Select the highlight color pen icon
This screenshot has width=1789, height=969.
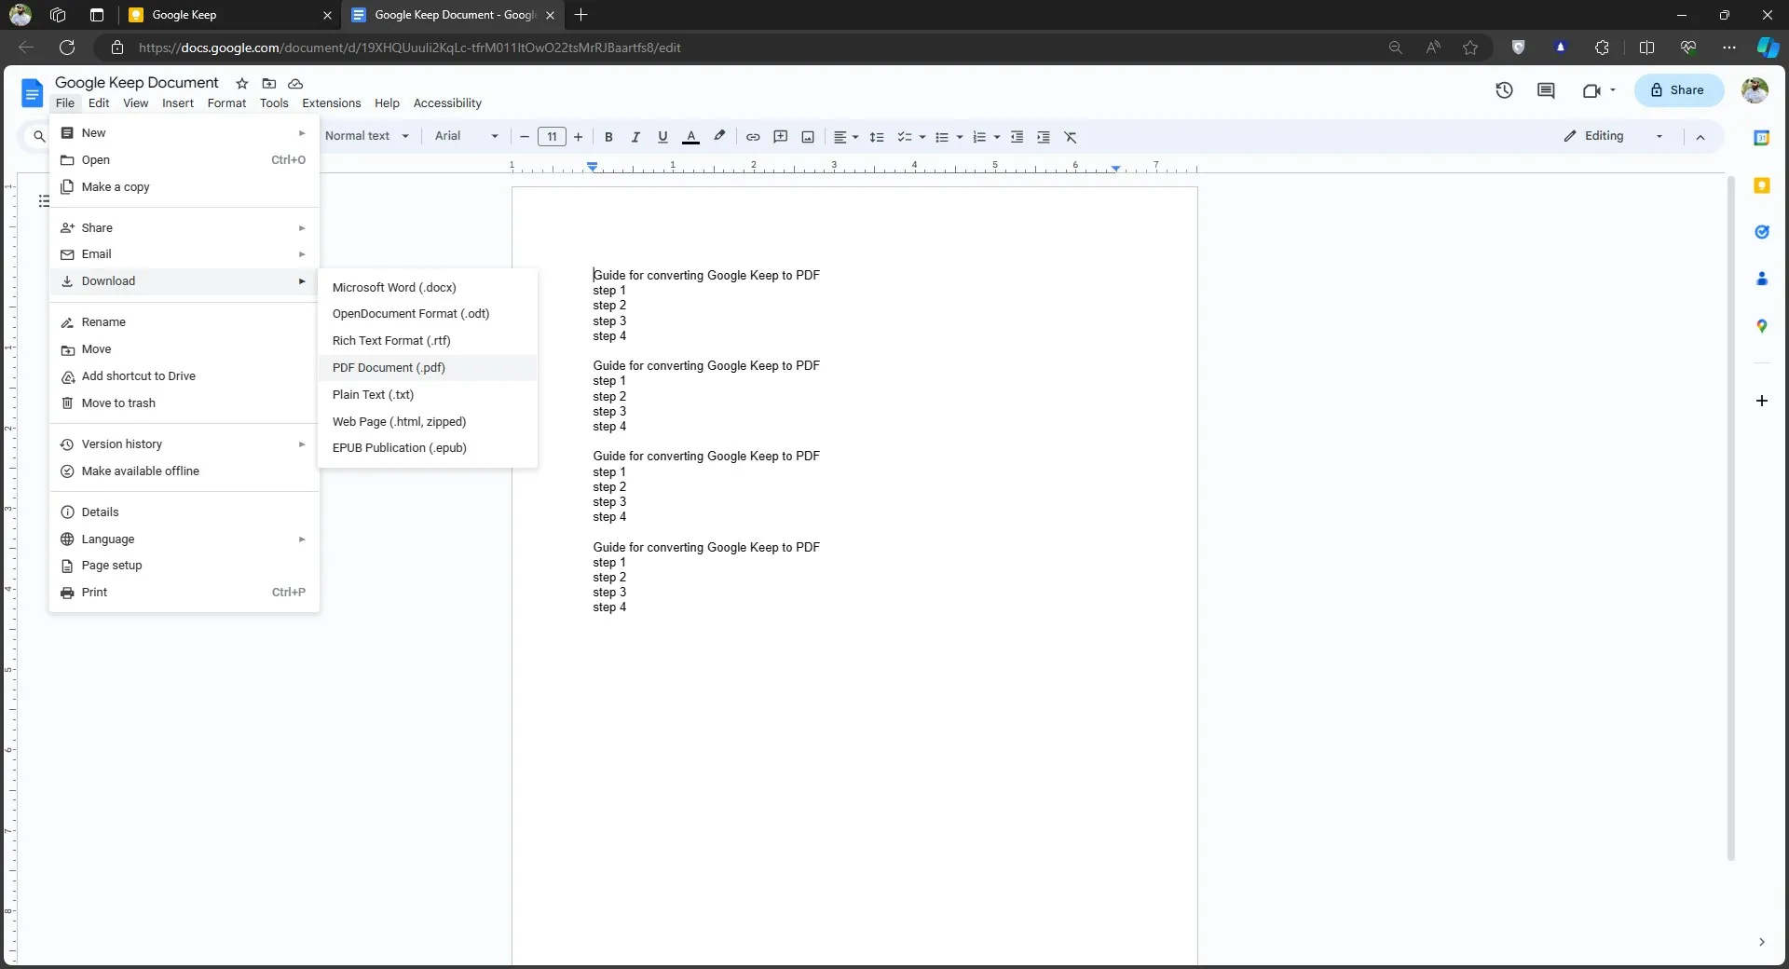point(719,137)
